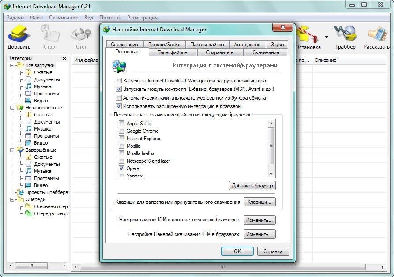Uncheck the Opera browser checkbox
The height and width of the screenshot is (277, 394).
[x=122, y=168]
